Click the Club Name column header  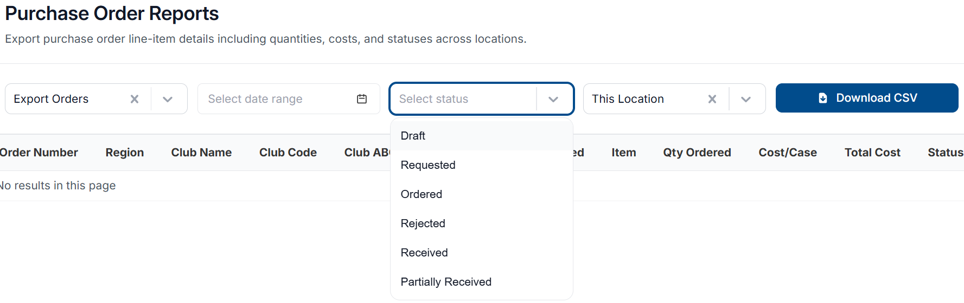coord(201,153)
